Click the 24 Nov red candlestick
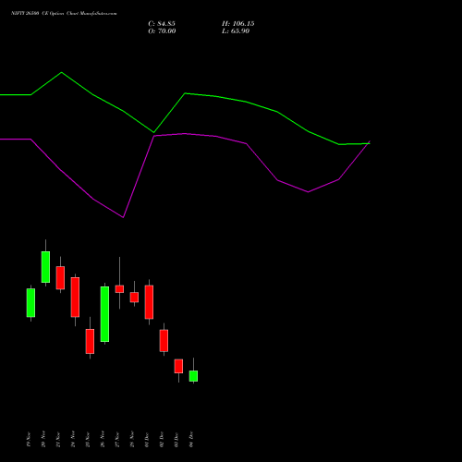 [x=75, y=298]
